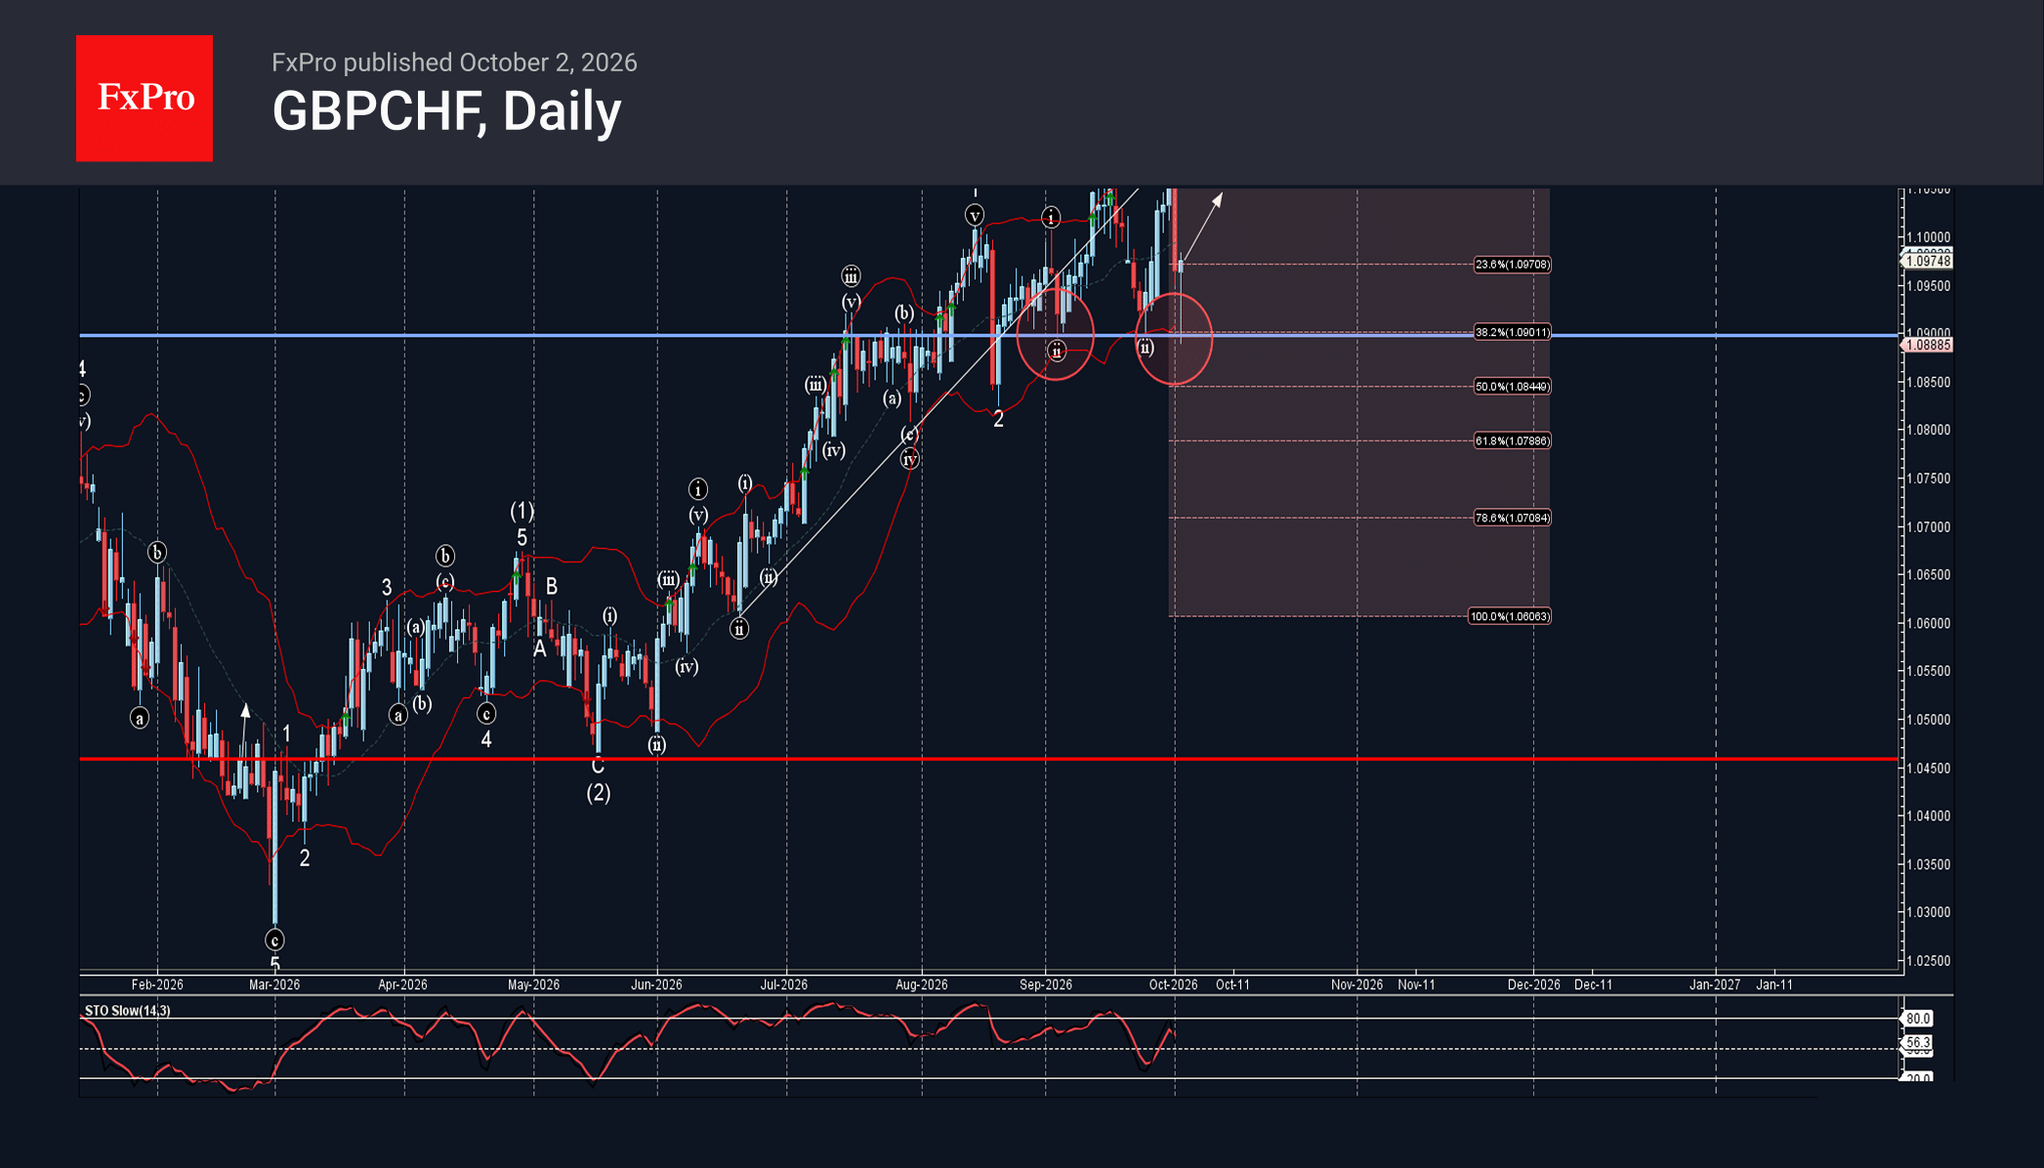Click the 1.08885 price tag on axis
The width and height of the screenshot is (2044, 1168).
[x=1928, y=345]
